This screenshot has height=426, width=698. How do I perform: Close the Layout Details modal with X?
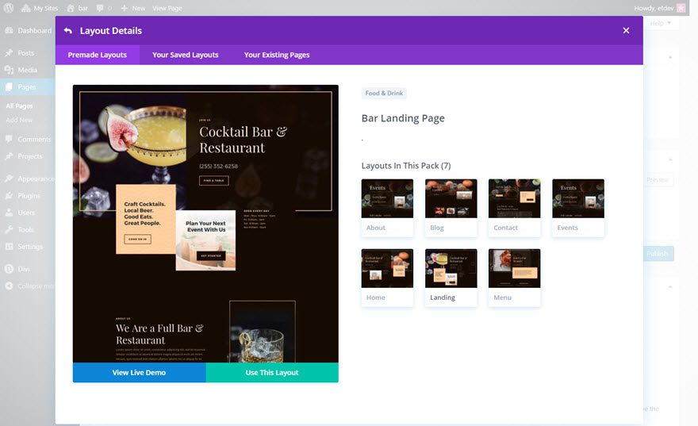626,31
